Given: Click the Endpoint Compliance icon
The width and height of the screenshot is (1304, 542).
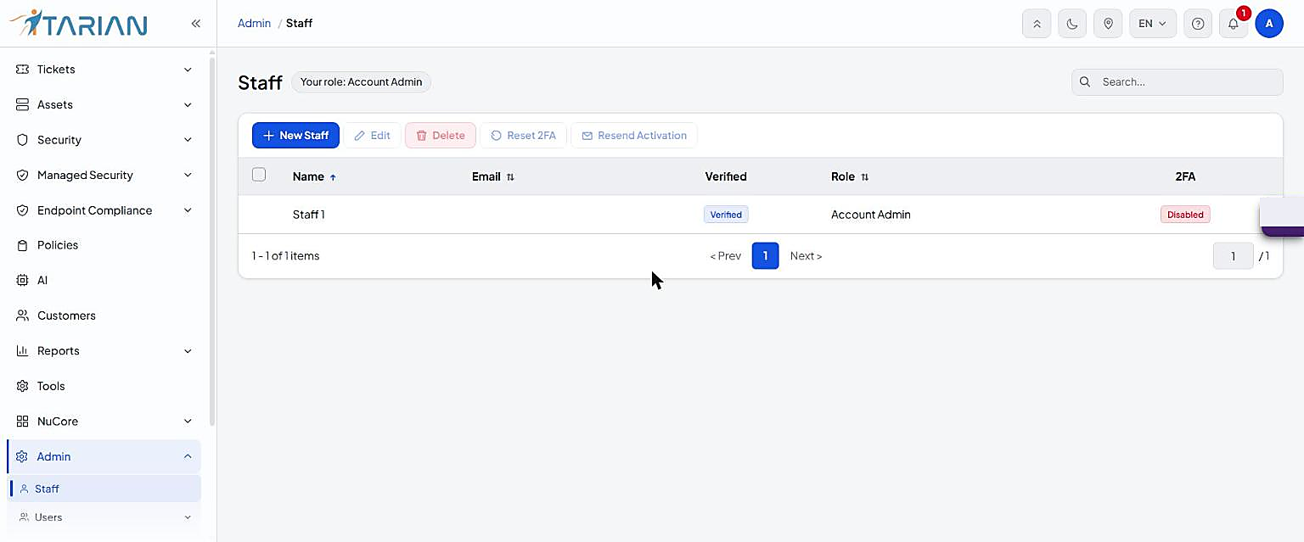Looking at the screenshot, I should point(23,210).
